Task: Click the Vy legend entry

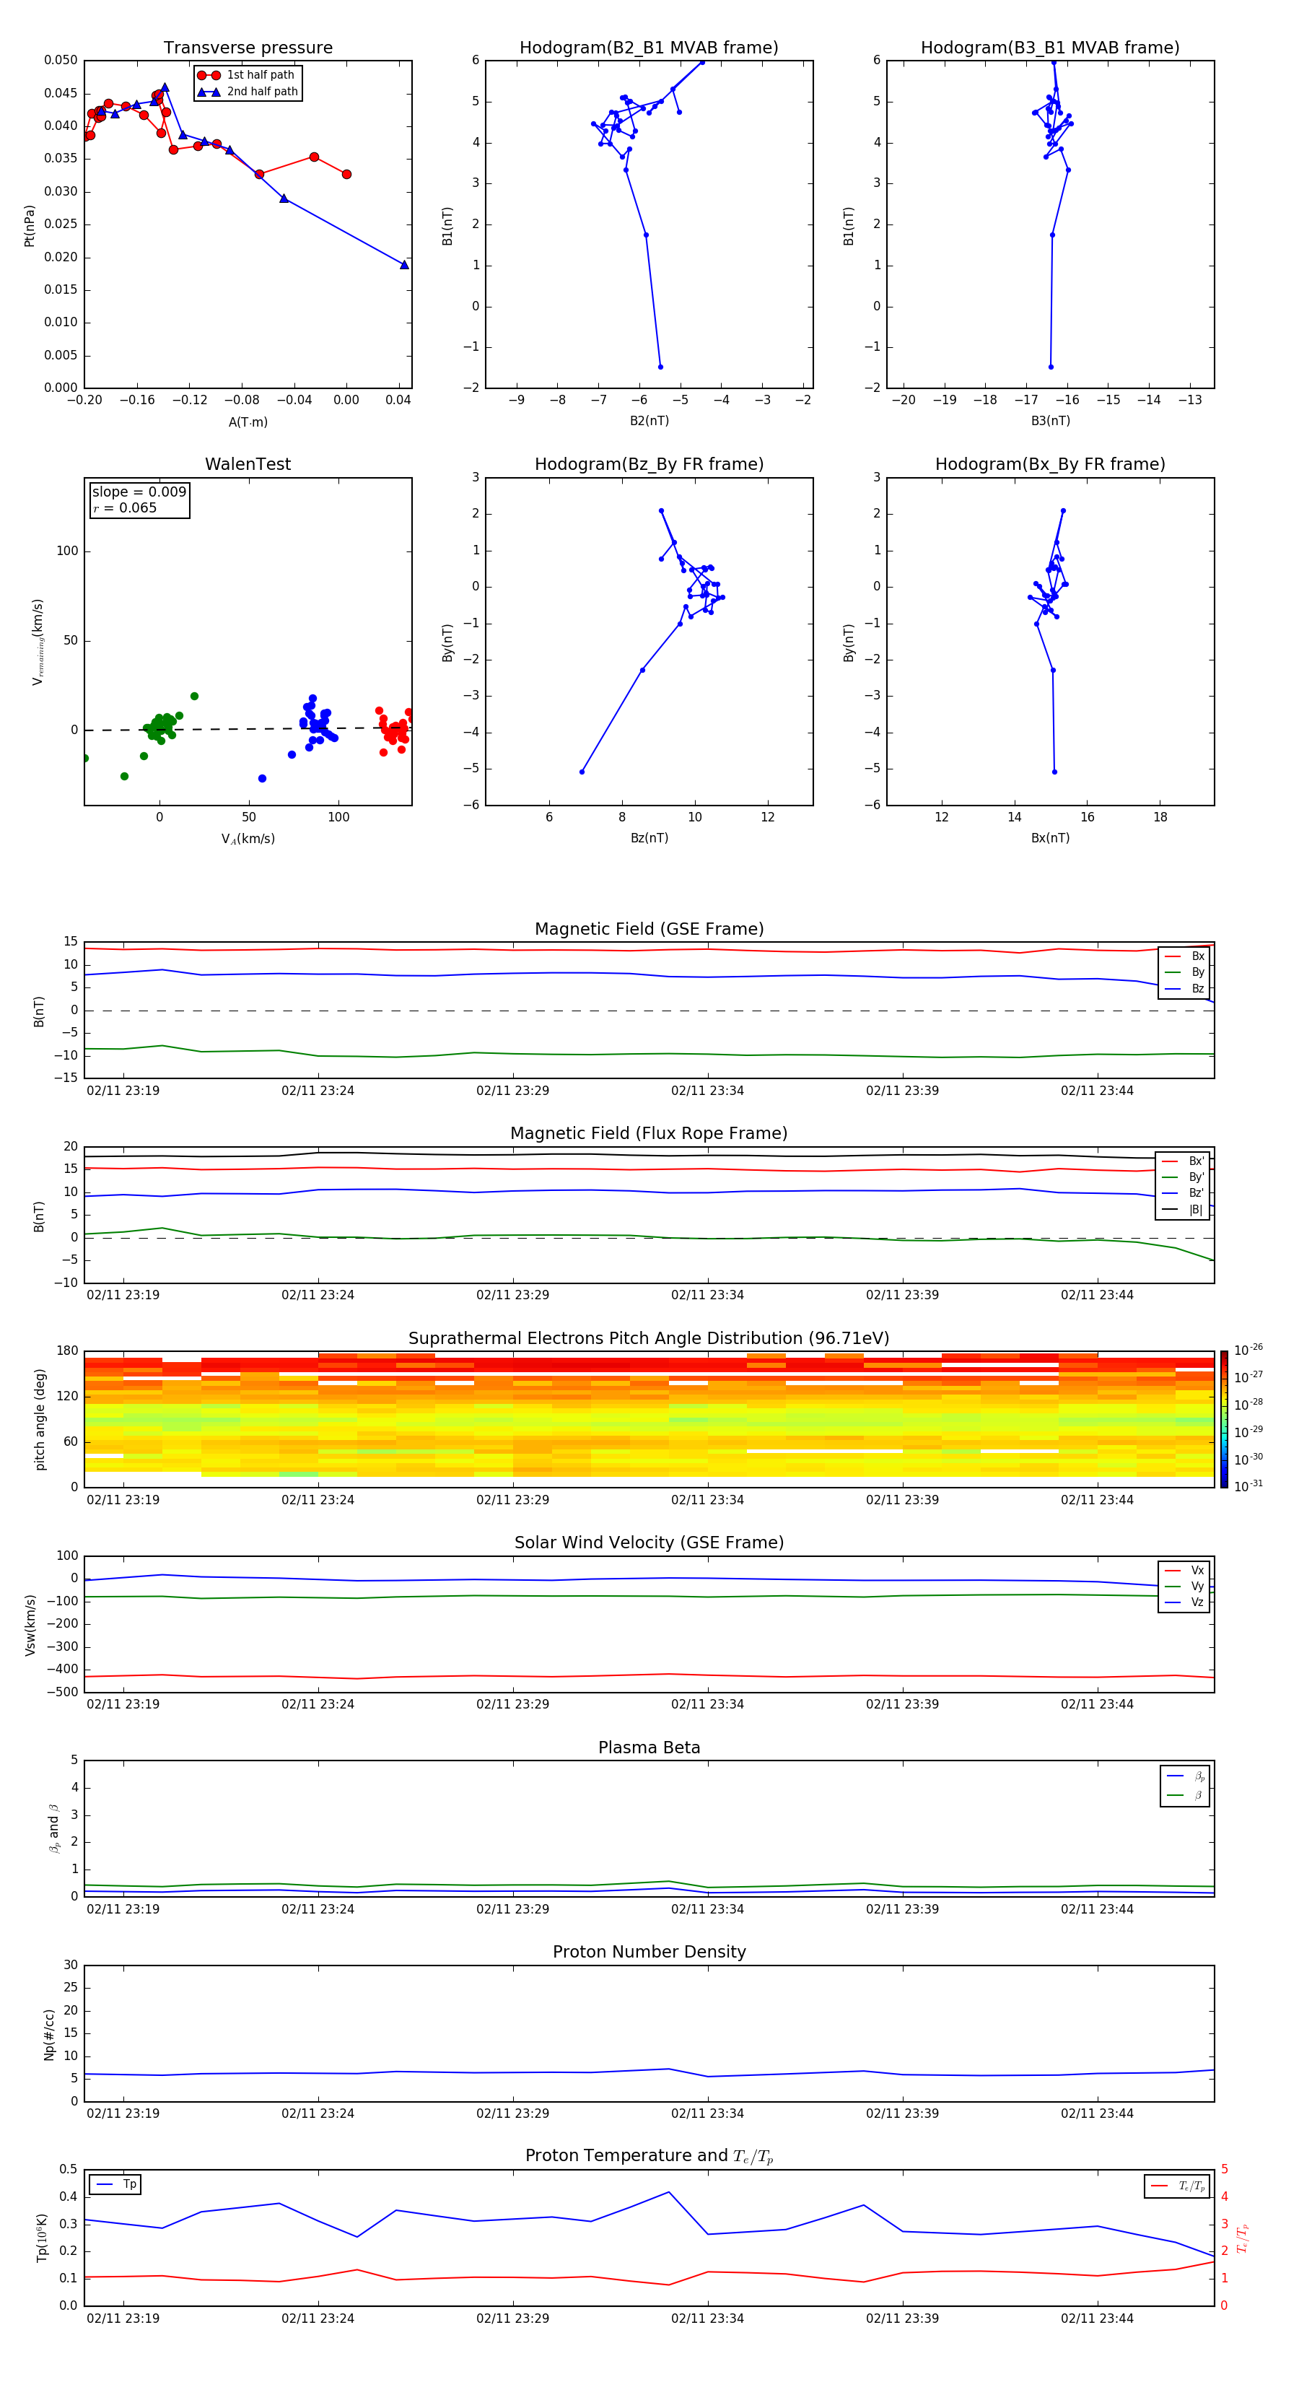Action: tap(1184, 1586)
